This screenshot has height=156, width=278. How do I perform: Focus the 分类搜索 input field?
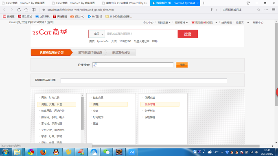tap(133, 65)
